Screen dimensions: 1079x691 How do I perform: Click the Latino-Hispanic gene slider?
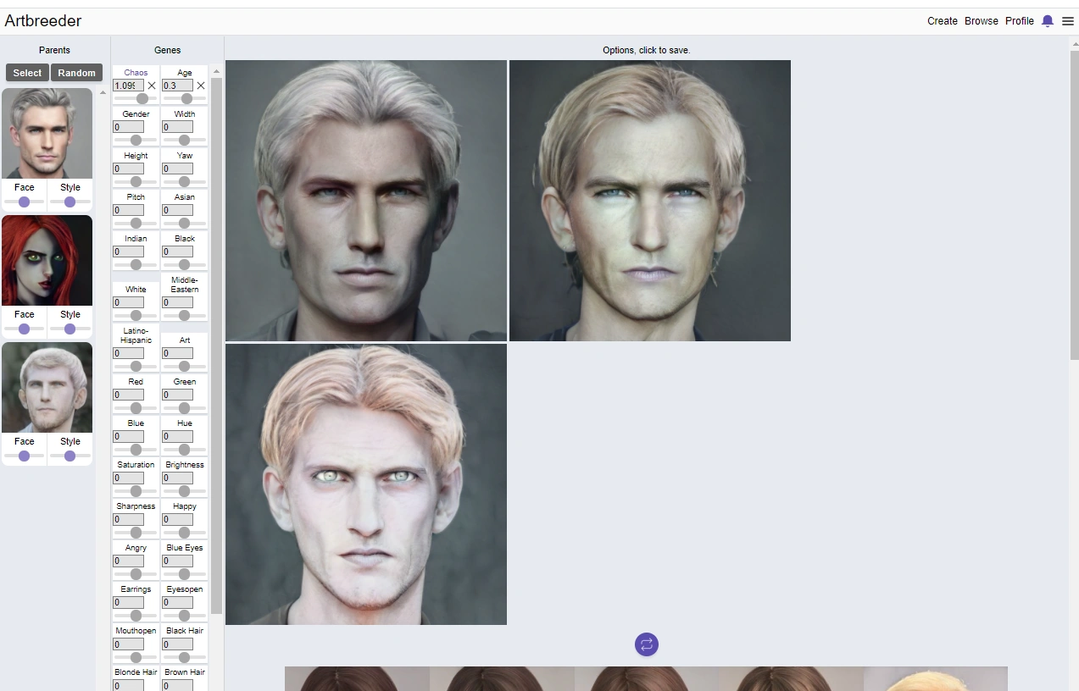tap(136, 367)
